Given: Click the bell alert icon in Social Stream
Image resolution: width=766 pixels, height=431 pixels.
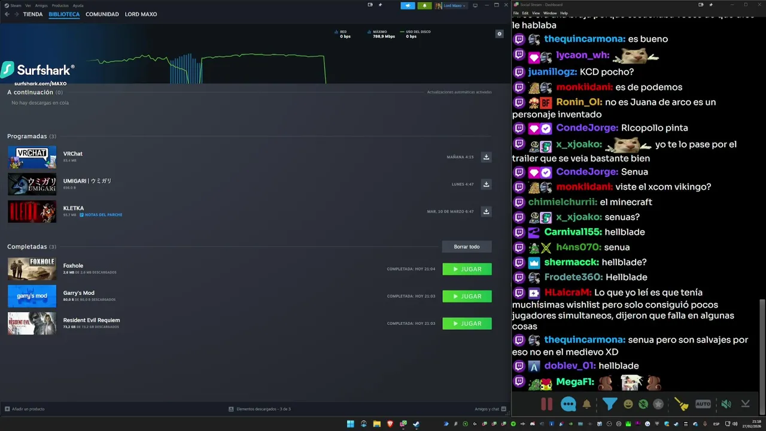Looking at the screenshot, I should coord(586,404).
